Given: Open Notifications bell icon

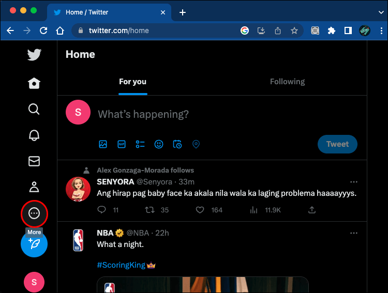Looking at the screenshot, I should [x=34, y=135].
